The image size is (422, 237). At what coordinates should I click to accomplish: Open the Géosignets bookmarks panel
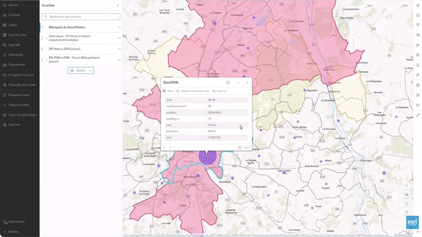[x=16, y=55]
